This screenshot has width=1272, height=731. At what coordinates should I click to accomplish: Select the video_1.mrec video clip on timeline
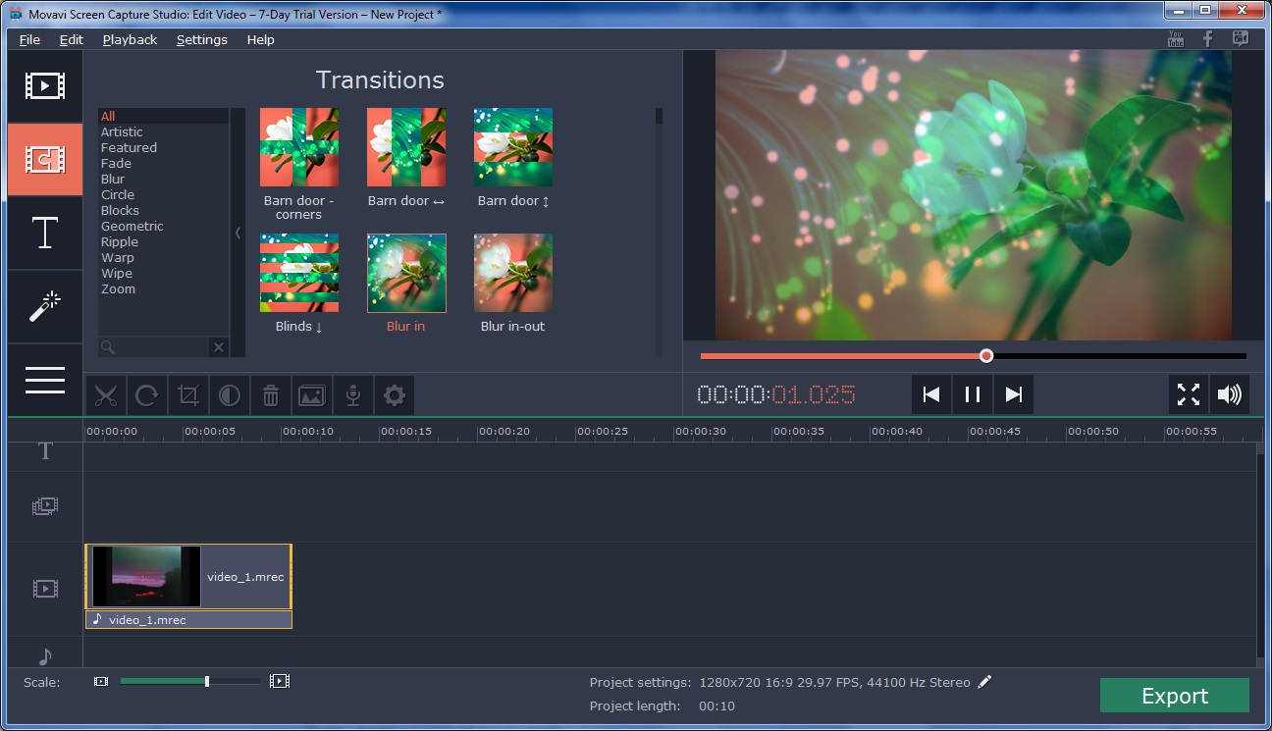[x=188, y=577]
